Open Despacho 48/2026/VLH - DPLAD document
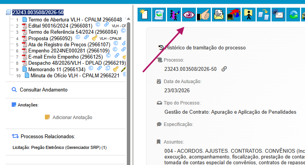Viewport: 305px width, 165px height. coord(77,63)
